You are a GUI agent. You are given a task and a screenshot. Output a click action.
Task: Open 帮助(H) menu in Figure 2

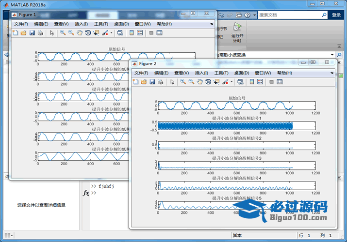284,73
